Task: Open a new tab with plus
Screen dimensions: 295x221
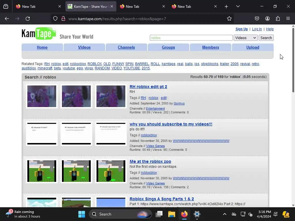Action: point(226,7)
